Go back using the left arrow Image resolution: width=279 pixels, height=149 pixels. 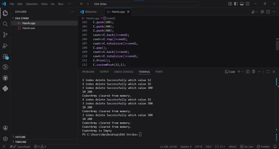(x=82, y=4)
